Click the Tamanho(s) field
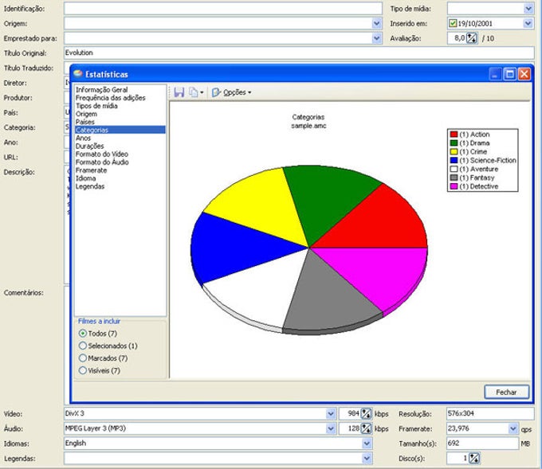The image size is (542, 469). [482, 444]
